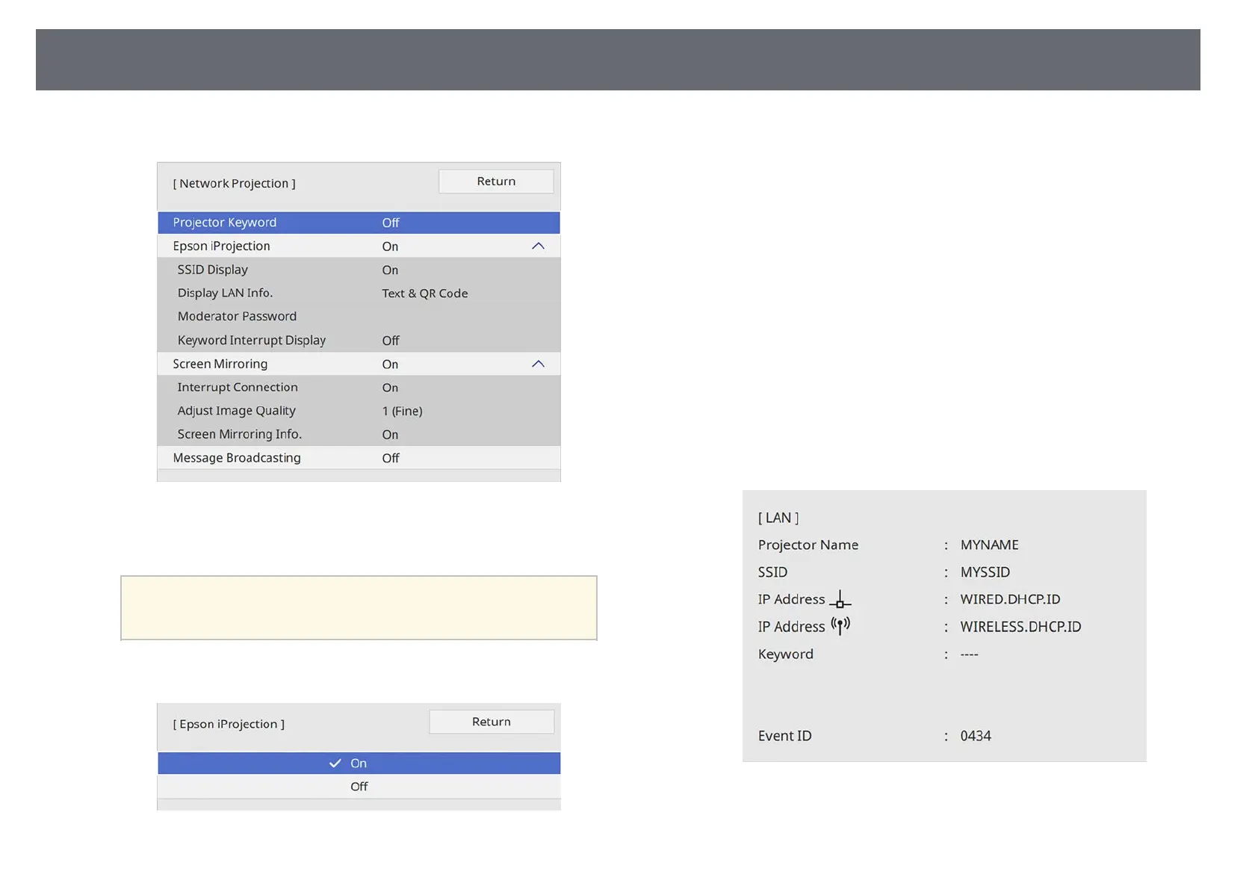Click the Projector Name value MYNAME
The height and width of the screenshot is (889, 1258).
pos(989,545)
